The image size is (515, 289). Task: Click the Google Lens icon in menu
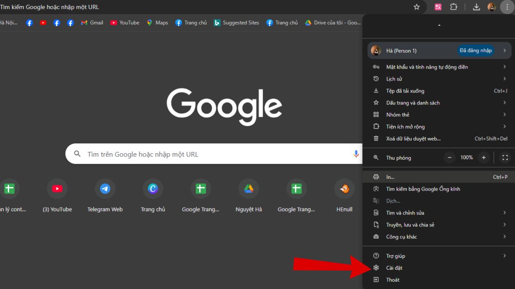tap(376, 189)
